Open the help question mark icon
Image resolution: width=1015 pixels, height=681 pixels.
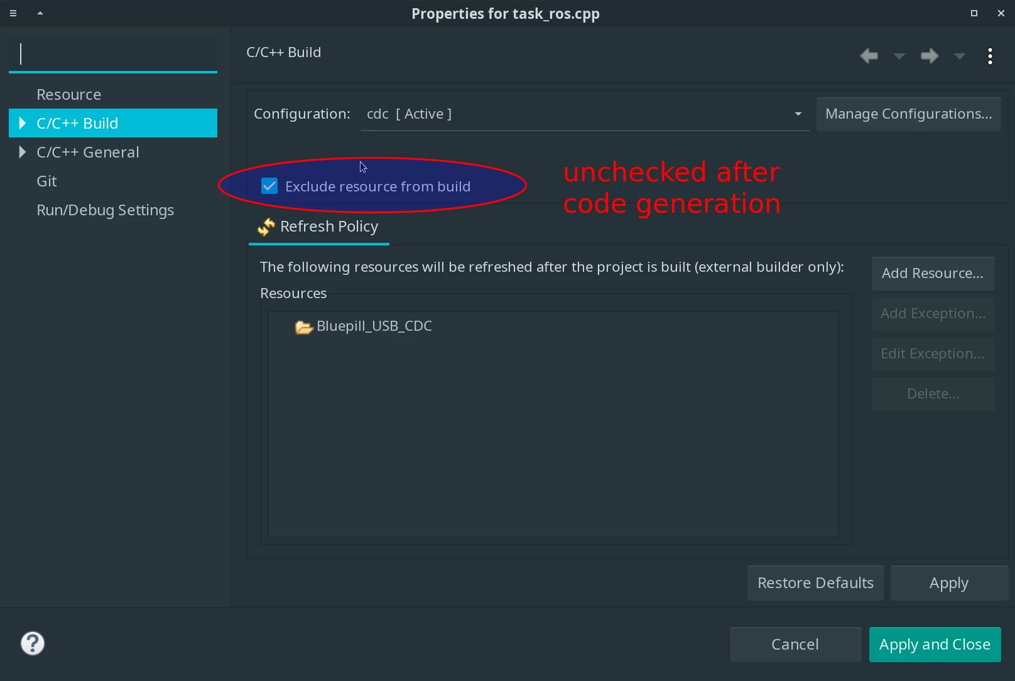(x=33, y=643)
